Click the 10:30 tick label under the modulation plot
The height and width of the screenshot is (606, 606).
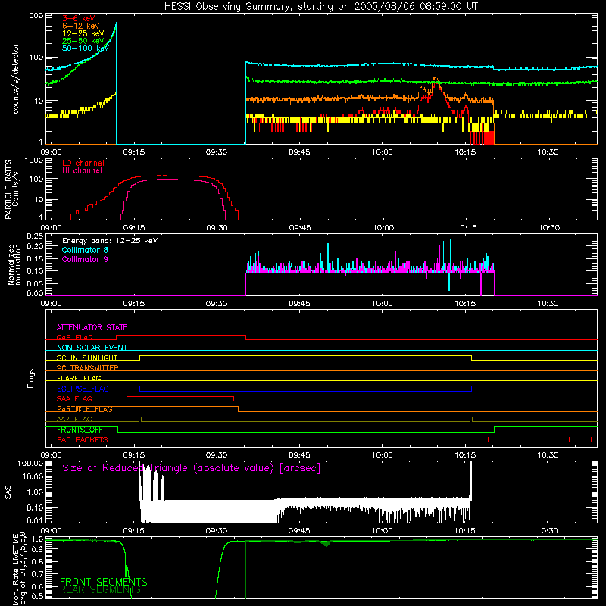coord(548,304)
